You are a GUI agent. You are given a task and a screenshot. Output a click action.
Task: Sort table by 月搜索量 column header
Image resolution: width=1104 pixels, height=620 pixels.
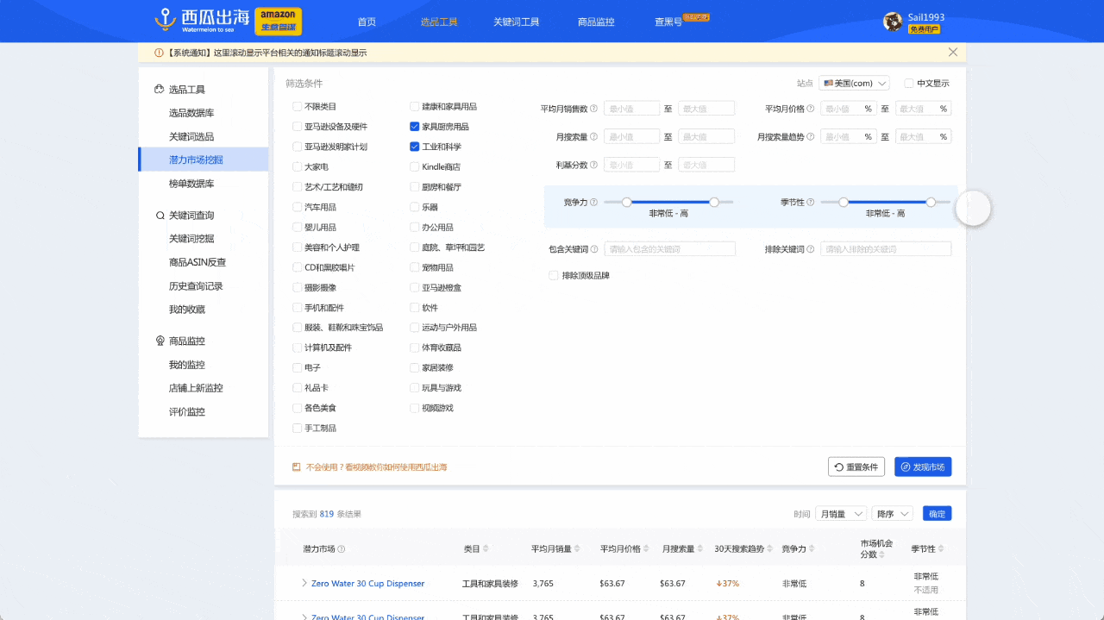click(x=700, y=549)
